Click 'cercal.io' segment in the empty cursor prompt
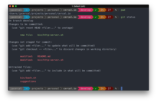The image size is (157, 102). tap(70, 88)
